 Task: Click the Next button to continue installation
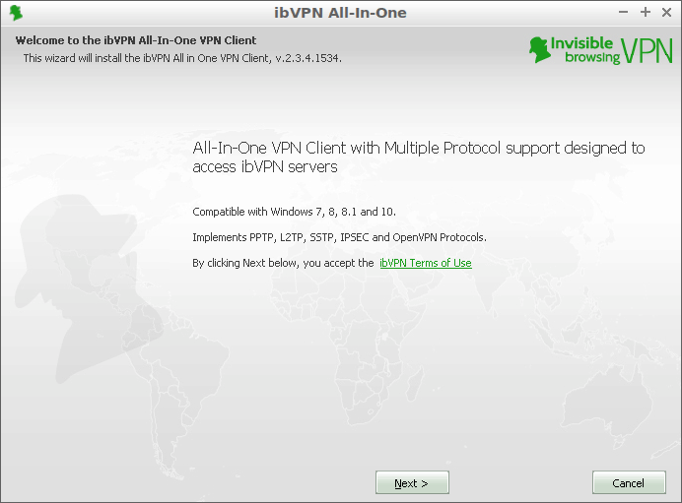point(412,482)
